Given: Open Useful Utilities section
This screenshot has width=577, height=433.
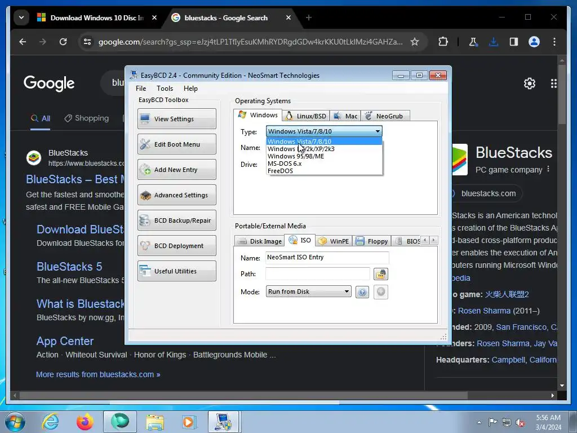Looking at the screenshot, I should click(176, 271).
